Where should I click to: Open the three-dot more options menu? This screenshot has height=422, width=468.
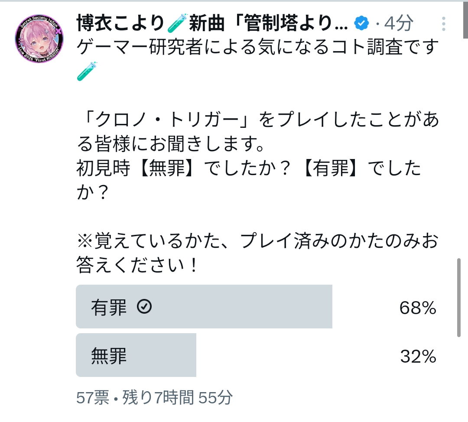coord(443,24)
